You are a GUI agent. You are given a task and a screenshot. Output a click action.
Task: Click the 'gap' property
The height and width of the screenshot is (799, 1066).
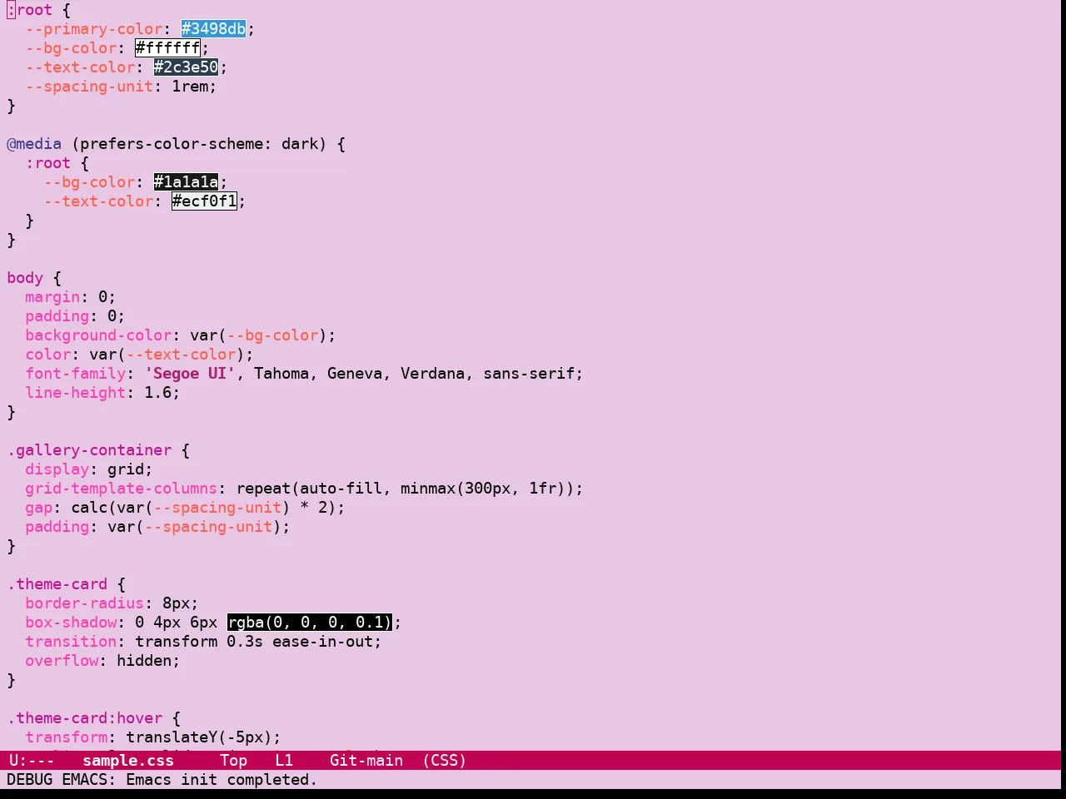tap(39, 508)
